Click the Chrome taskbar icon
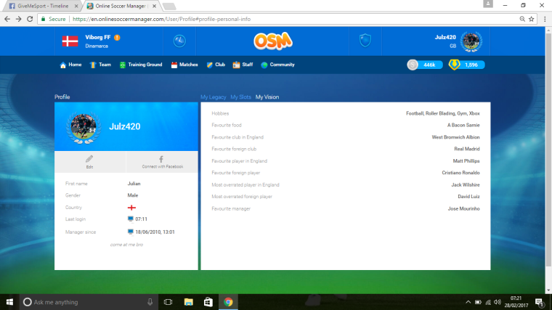The height and width of the screenshot is (310, 552). [x=228, y=302]
